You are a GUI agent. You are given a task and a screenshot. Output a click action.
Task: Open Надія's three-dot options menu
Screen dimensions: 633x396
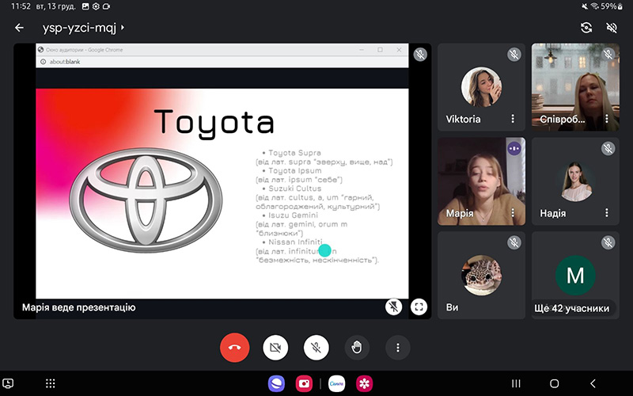tap(607, 212)
